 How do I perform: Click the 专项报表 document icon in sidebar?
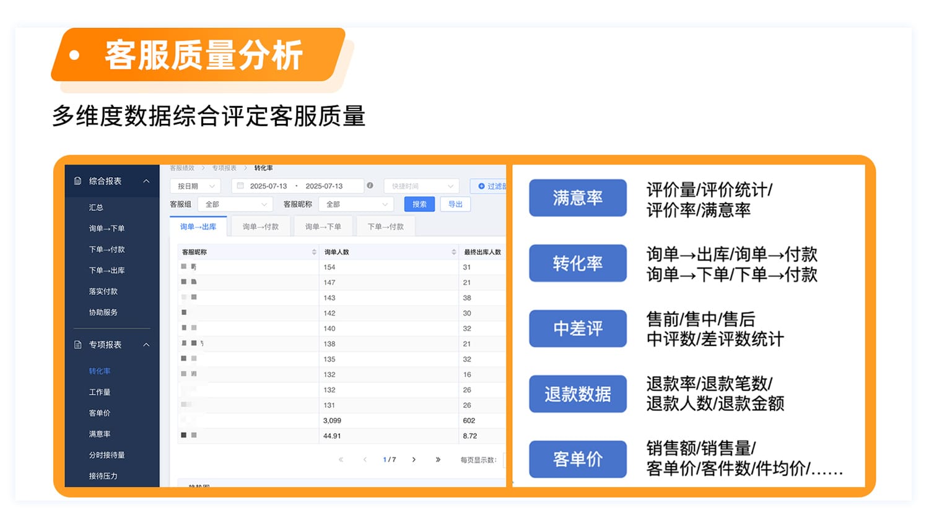(77, 345)
